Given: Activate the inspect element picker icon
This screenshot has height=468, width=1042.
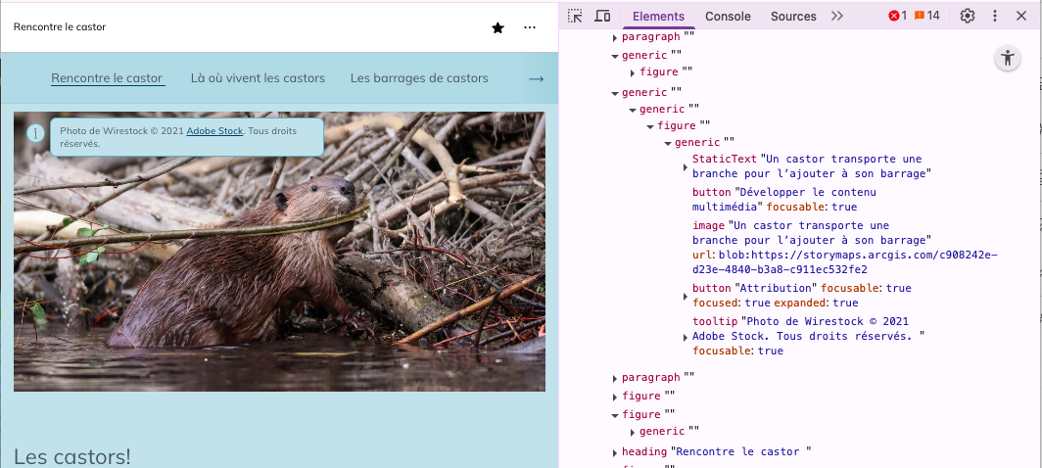Looking at the screenshot, I should [x=575, y=16].
